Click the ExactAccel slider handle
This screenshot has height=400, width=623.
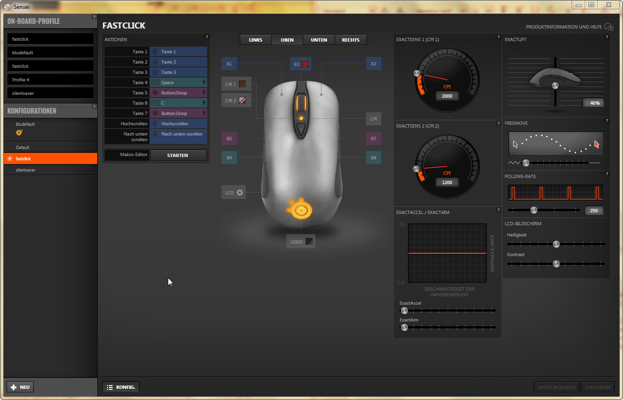pyautogui.click(x=404, y=310)
